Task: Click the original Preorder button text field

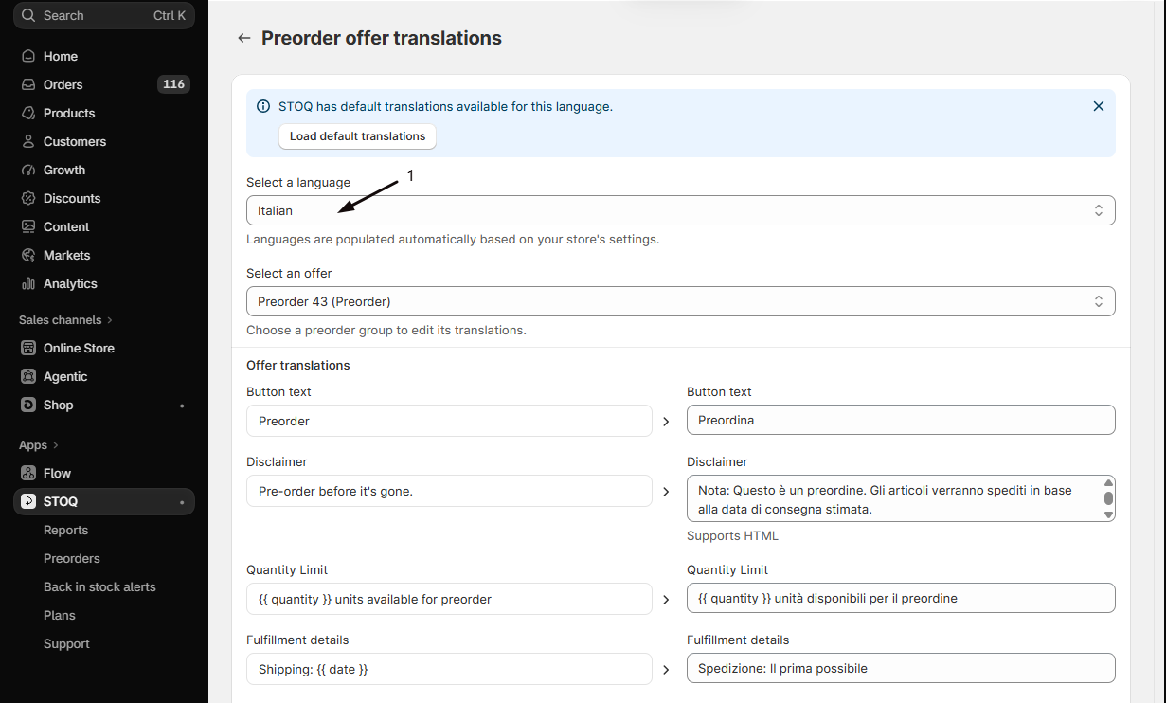Action: (x=449, y=421)
